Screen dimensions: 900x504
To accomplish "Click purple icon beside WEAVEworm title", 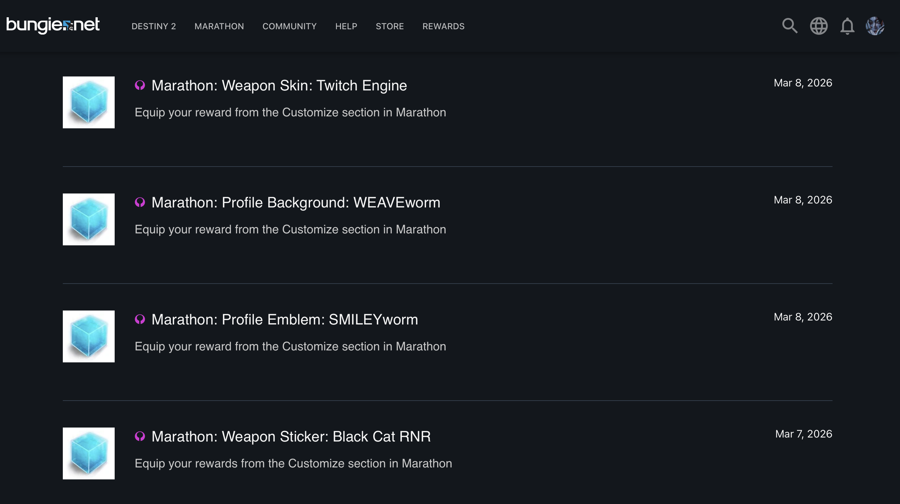I will pyautogui.click(x=140, y=202).
